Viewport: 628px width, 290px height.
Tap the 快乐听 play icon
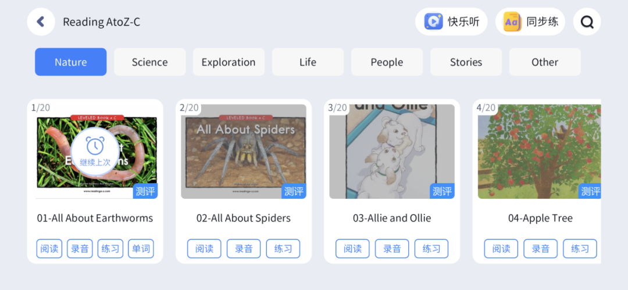[x=434, y=22]
